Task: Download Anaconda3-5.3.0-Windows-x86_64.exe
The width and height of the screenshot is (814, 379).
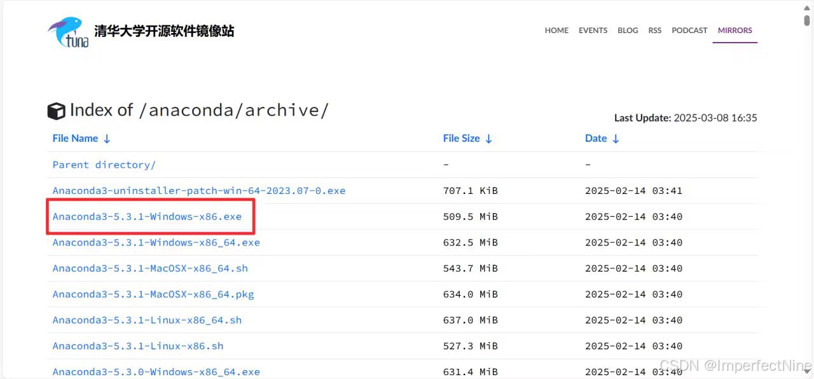Action: [156, 372]
